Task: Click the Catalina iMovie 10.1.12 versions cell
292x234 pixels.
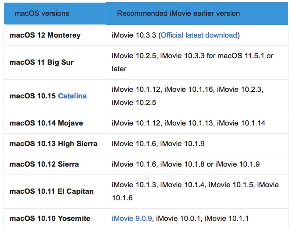Action: pyautogui.click(x=197, y=96)
